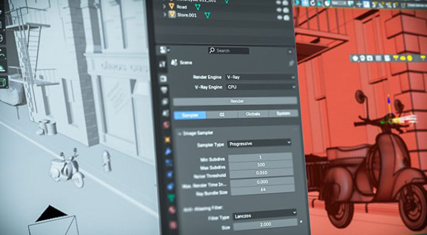The width and height of the screenshot is (427, 235).
Task: Click the Search field in properties panel
Action: click(x=228, y=51)
